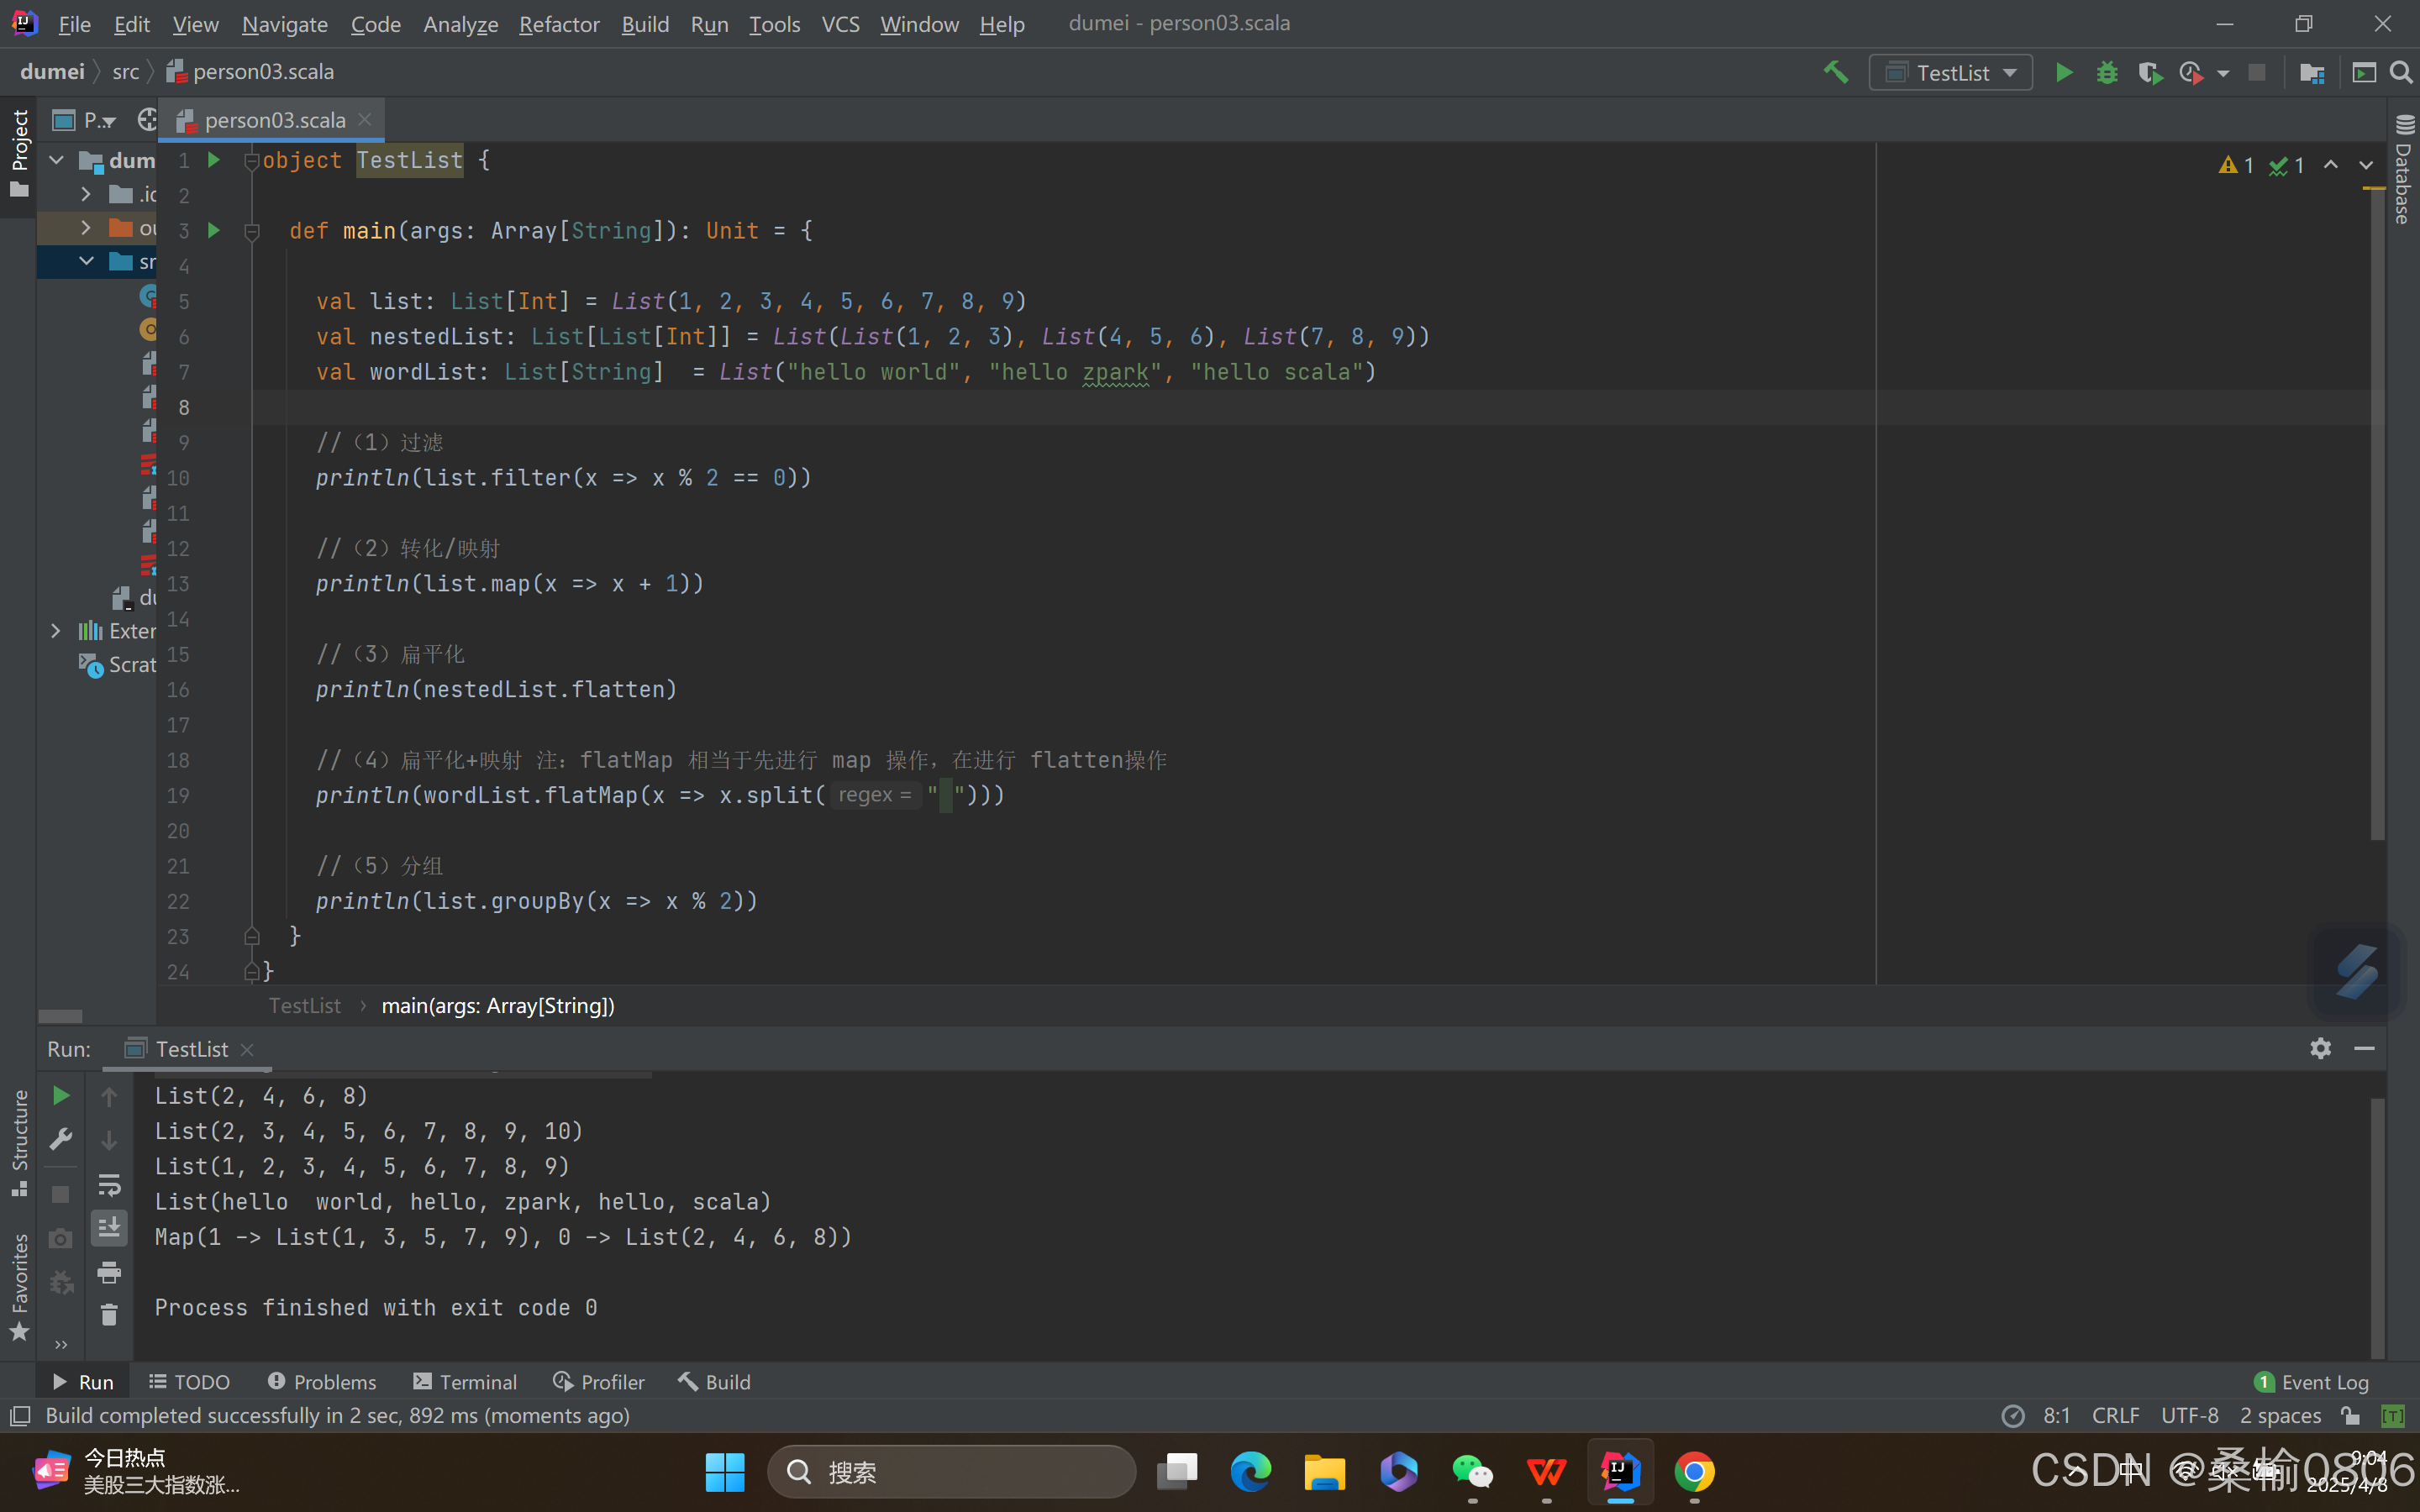Click the Debug bug icon in toolbar
2420x1512 pixels.
[x=2106, y=73]
